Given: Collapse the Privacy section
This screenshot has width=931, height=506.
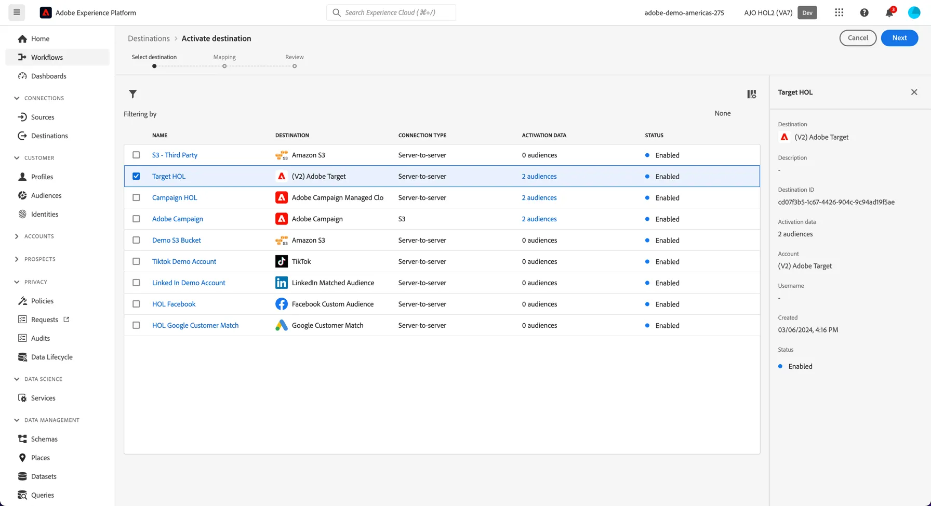Looking at the screenshot, I should 17,282.
